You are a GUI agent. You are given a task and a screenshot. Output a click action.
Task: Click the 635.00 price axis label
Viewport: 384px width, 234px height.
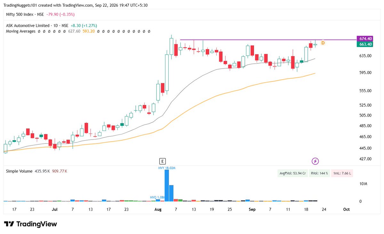pos(365,56)
